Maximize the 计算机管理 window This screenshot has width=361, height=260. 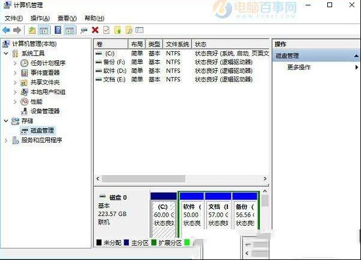(x=330, y=5)
